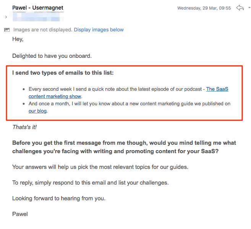This screenshot has width=251, height=229.
Task: Click the blocked images picture icon
Action: [7, 30]
